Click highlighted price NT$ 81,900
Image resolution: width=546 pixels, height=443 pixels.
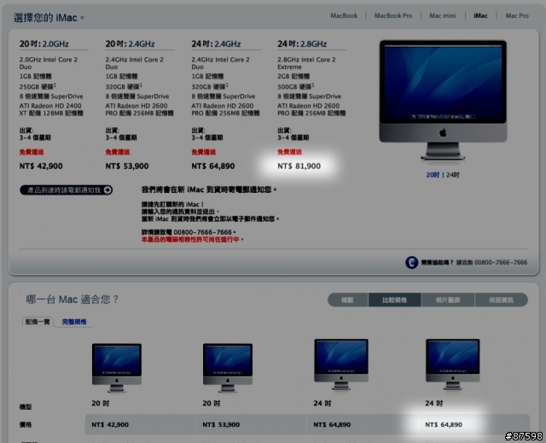click(299, 166)
